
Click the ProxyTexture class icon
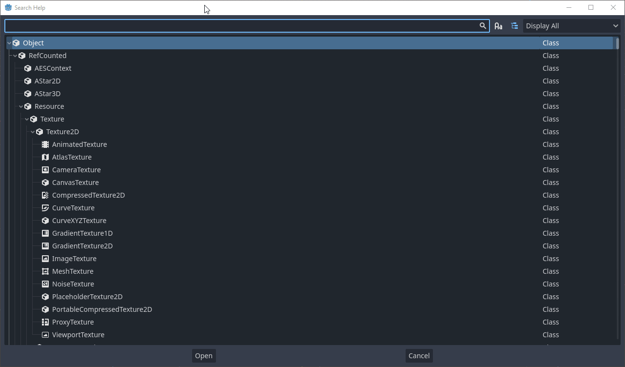[45, 322]
